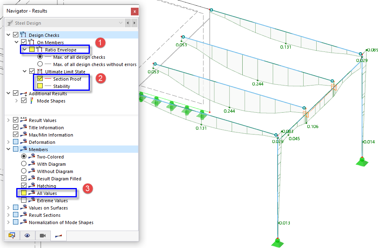Enable the Deformation checkbox

tap(16, 141)
